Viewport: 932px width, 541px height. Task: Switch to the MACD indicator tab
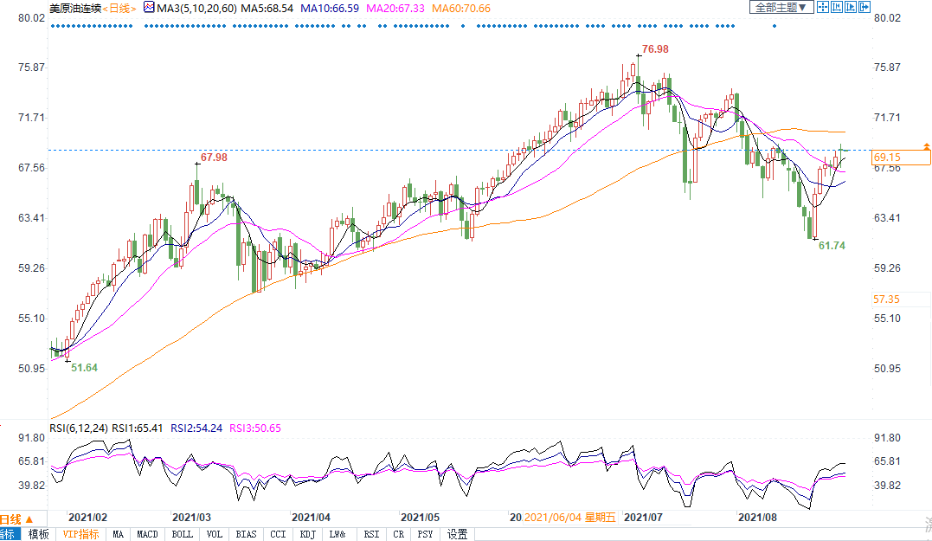click(147, 534)
